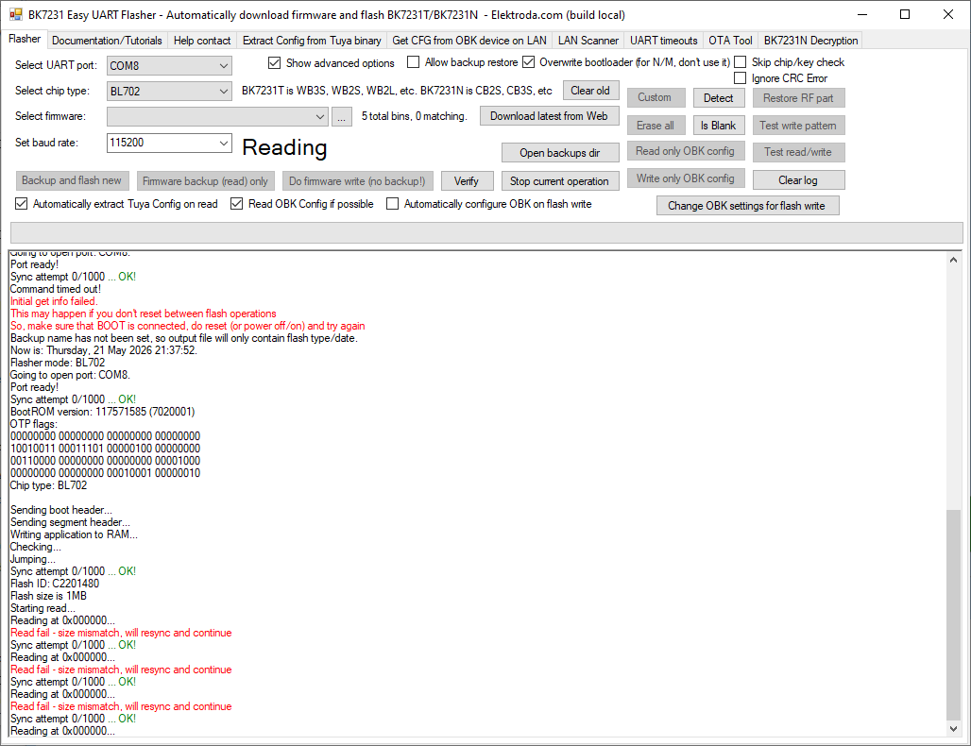
Task: Open BK7231N Decryption tab
Action: 810,41
